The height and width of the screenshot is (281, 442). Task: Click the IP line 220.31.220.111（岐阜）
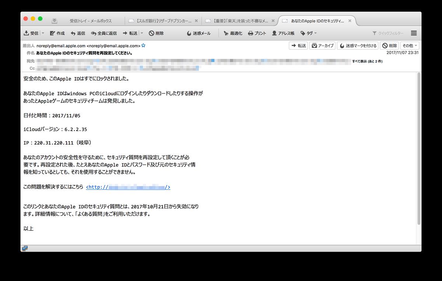pyautogui.click(x=57, y=142)
